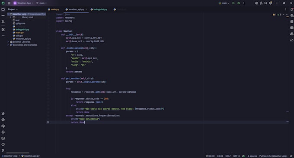Toggle the read-only lock icon in status bar

tap(291, 156)
